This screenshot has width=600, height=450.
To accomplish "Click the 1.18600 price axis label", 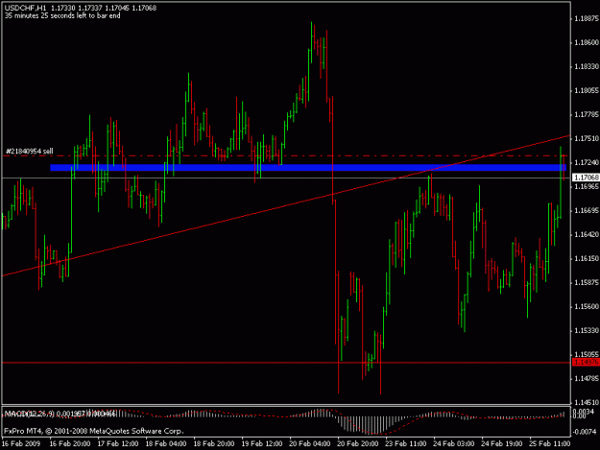I will pos(587,42).
